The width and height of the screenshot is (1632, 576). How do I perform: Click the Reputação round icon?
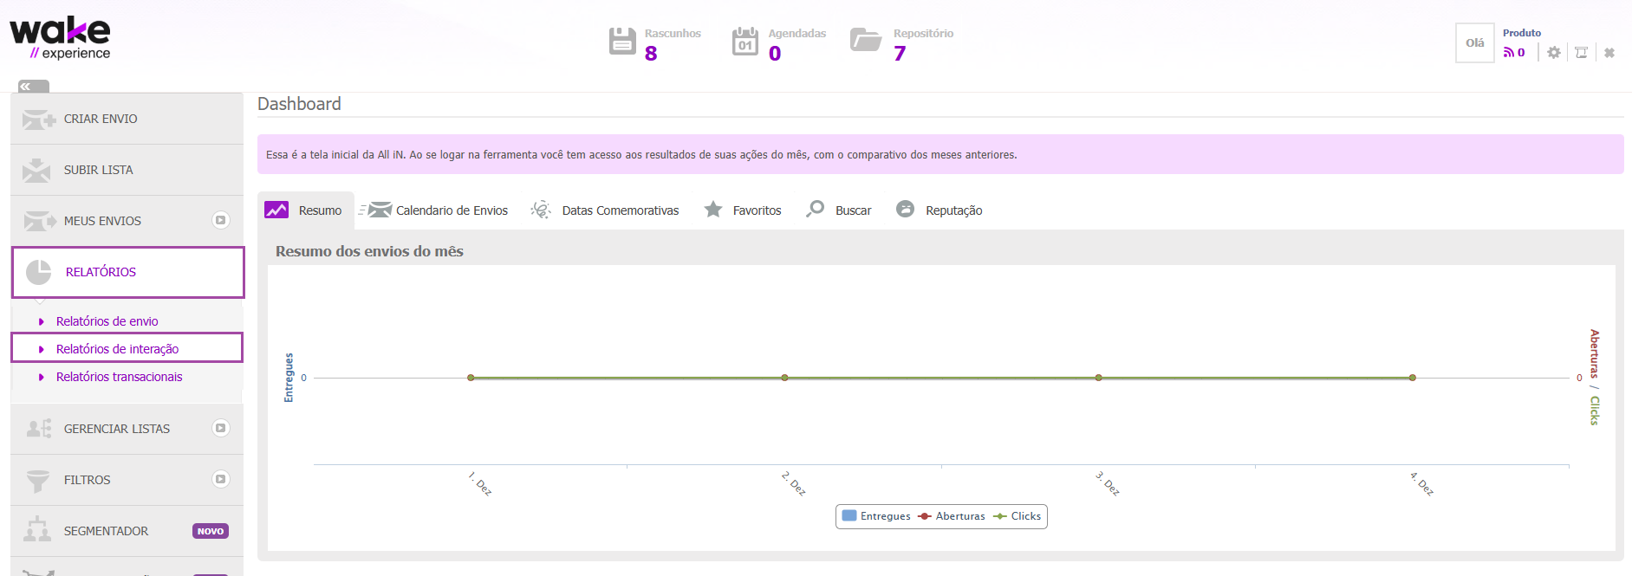(x=905, y=209)
